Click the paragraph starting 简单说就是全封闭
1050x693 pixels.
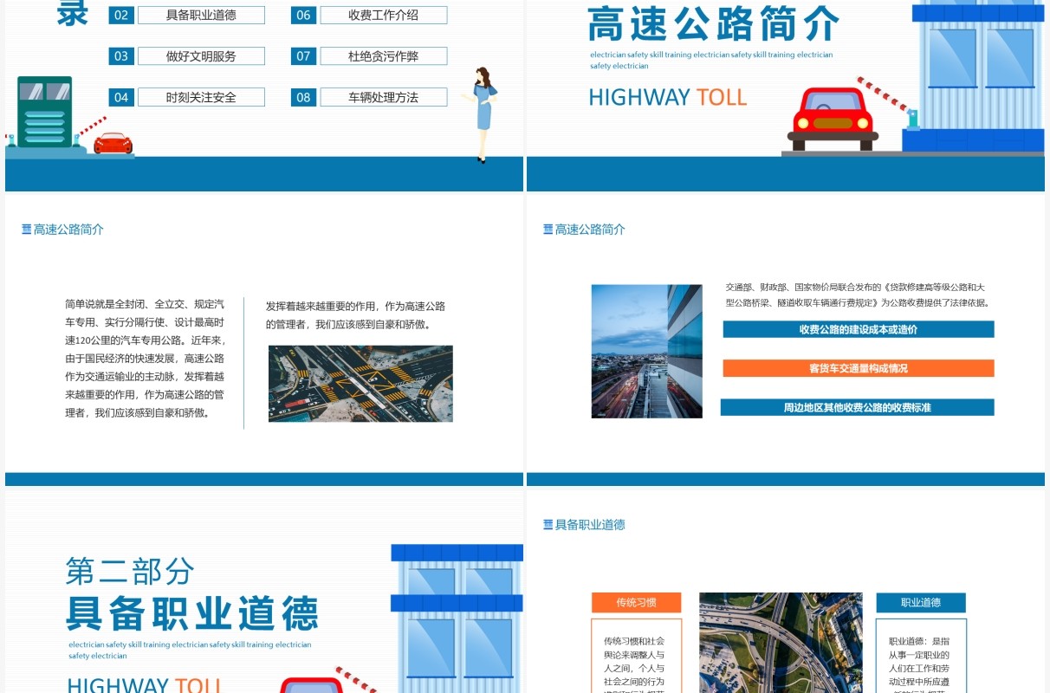click(145, 359)
